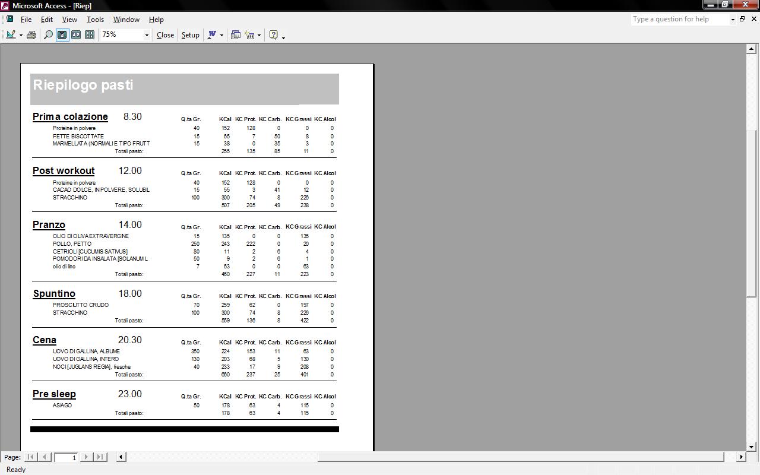760x475 pixels.
Task: Click the New Object icon
Action: coord(250,35)
